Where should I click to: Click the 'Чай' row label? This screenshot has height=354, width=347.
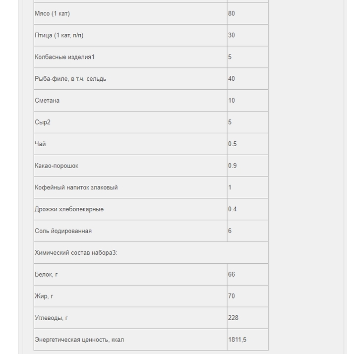pyautogui.click(x=40, y=144)
